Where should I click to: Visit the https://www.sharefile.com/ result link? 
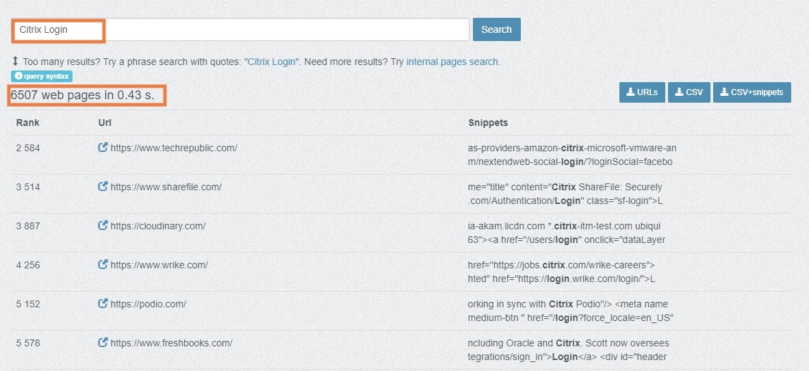166,187
